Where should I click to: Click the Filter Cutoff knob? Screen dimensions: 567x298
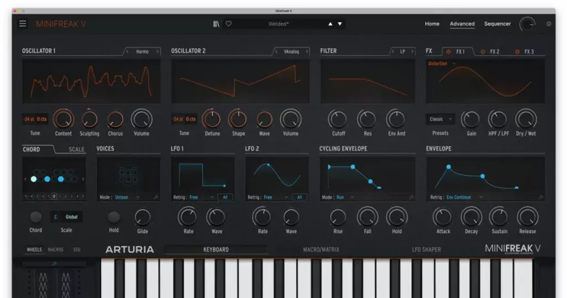pos(338,119)
